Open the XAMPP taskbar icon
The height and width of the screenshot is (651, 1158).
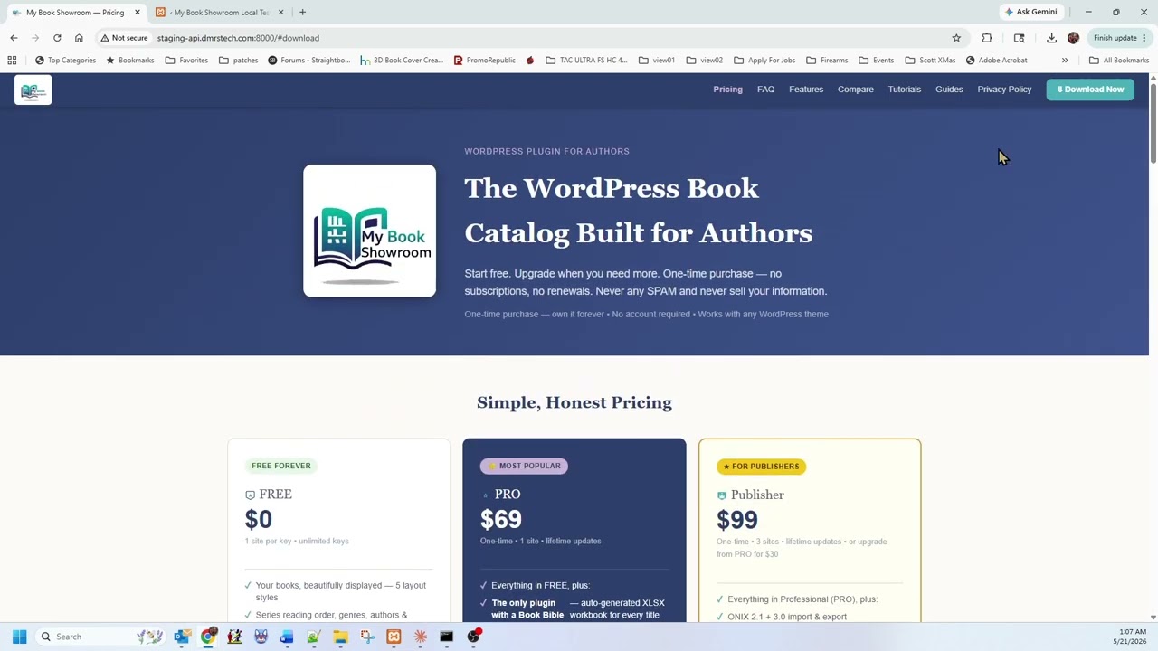click(x=394, y=637)
